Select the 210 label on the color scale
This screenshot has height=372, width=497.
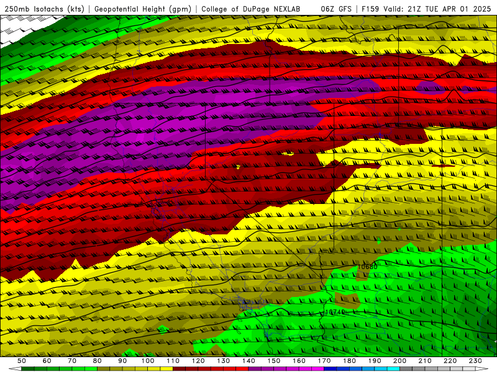(x=425, y=361)
